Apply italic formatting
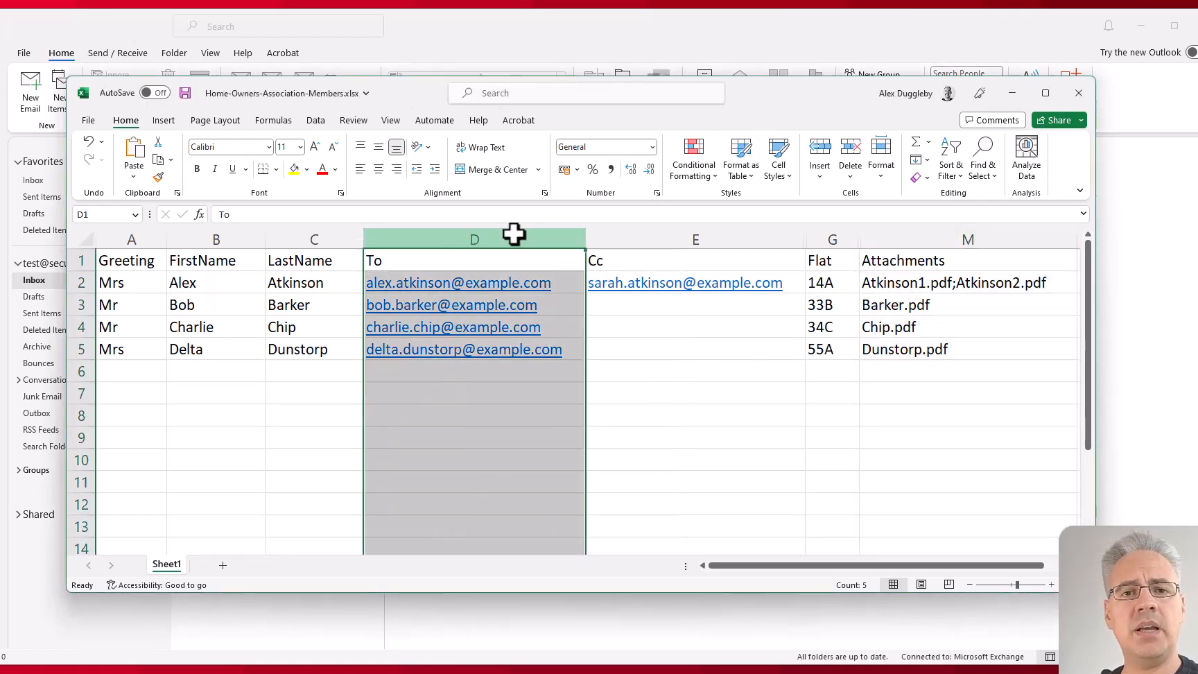Image resolution: width=1198 pixels, height=674 pixels. [214, 168]
